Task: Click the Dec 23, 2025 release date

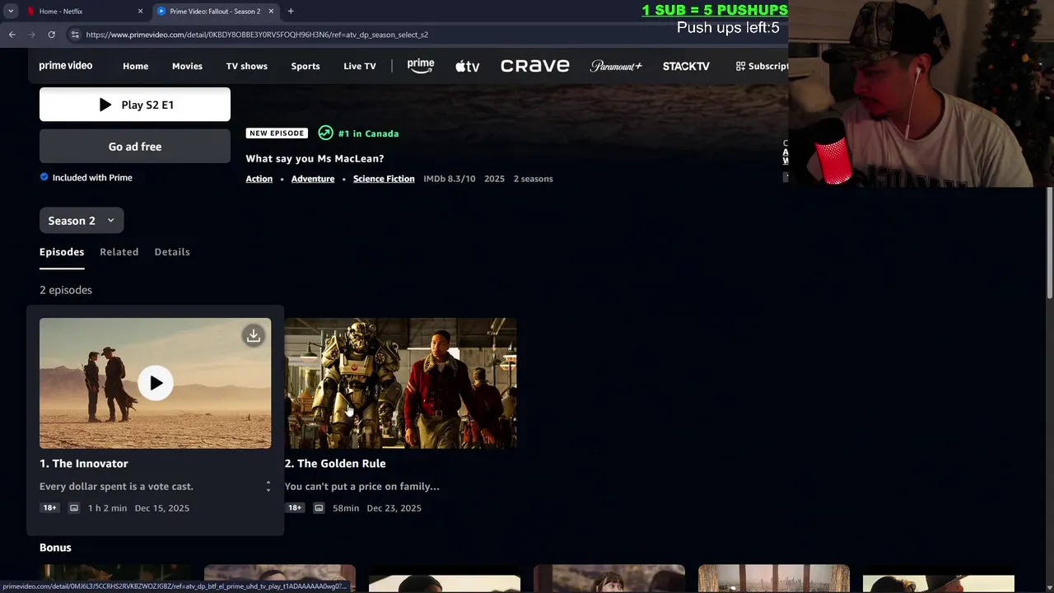Action: (394, 508)
